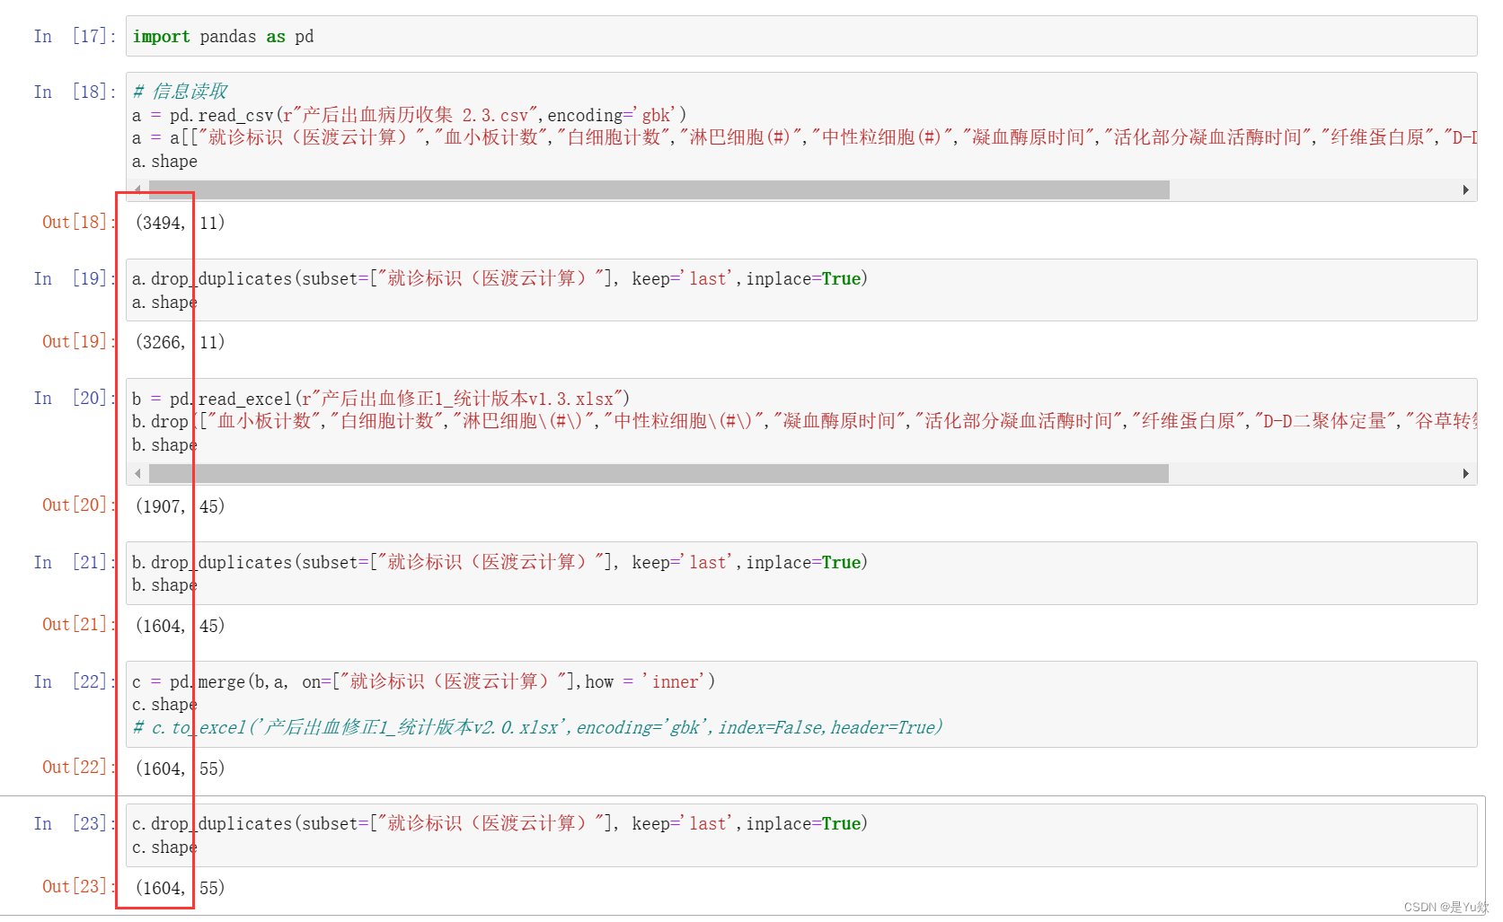1503x922 pixels.
Task: Click the left scroll arrow in cell 20
Action: 137,474
